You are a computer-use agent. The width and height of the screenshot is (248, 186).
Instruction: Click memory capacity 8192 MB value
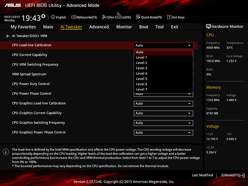pos(212,113)
